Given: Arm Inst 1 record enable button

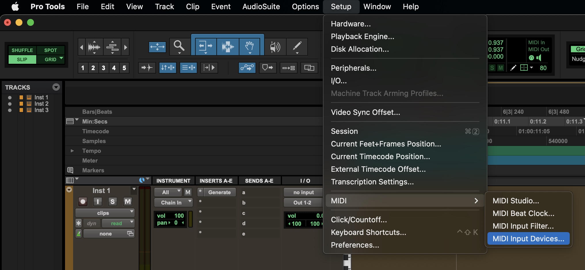Looking at the screenshot, I should (x=83, y=202).
